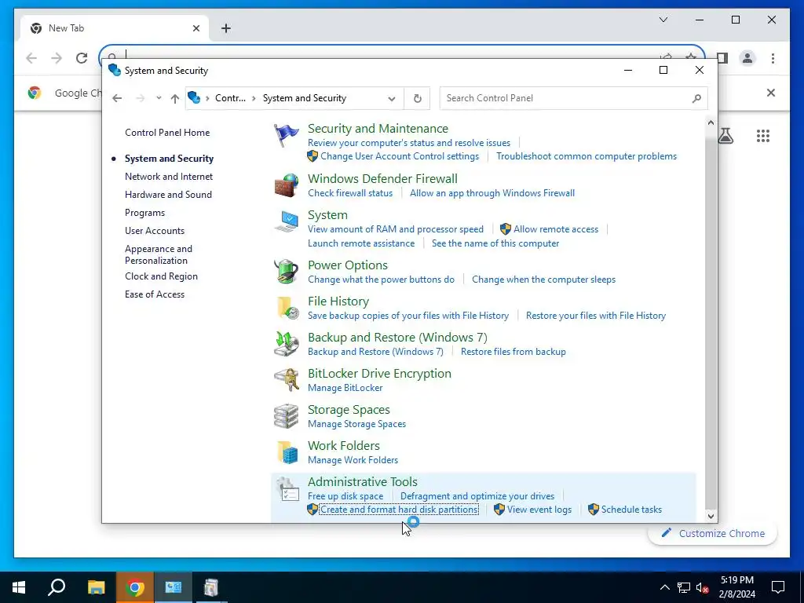Expand breadcrumb chevron before System and Security
The width and height of the screenshot is (804, 603).
(x=254, y=98)
